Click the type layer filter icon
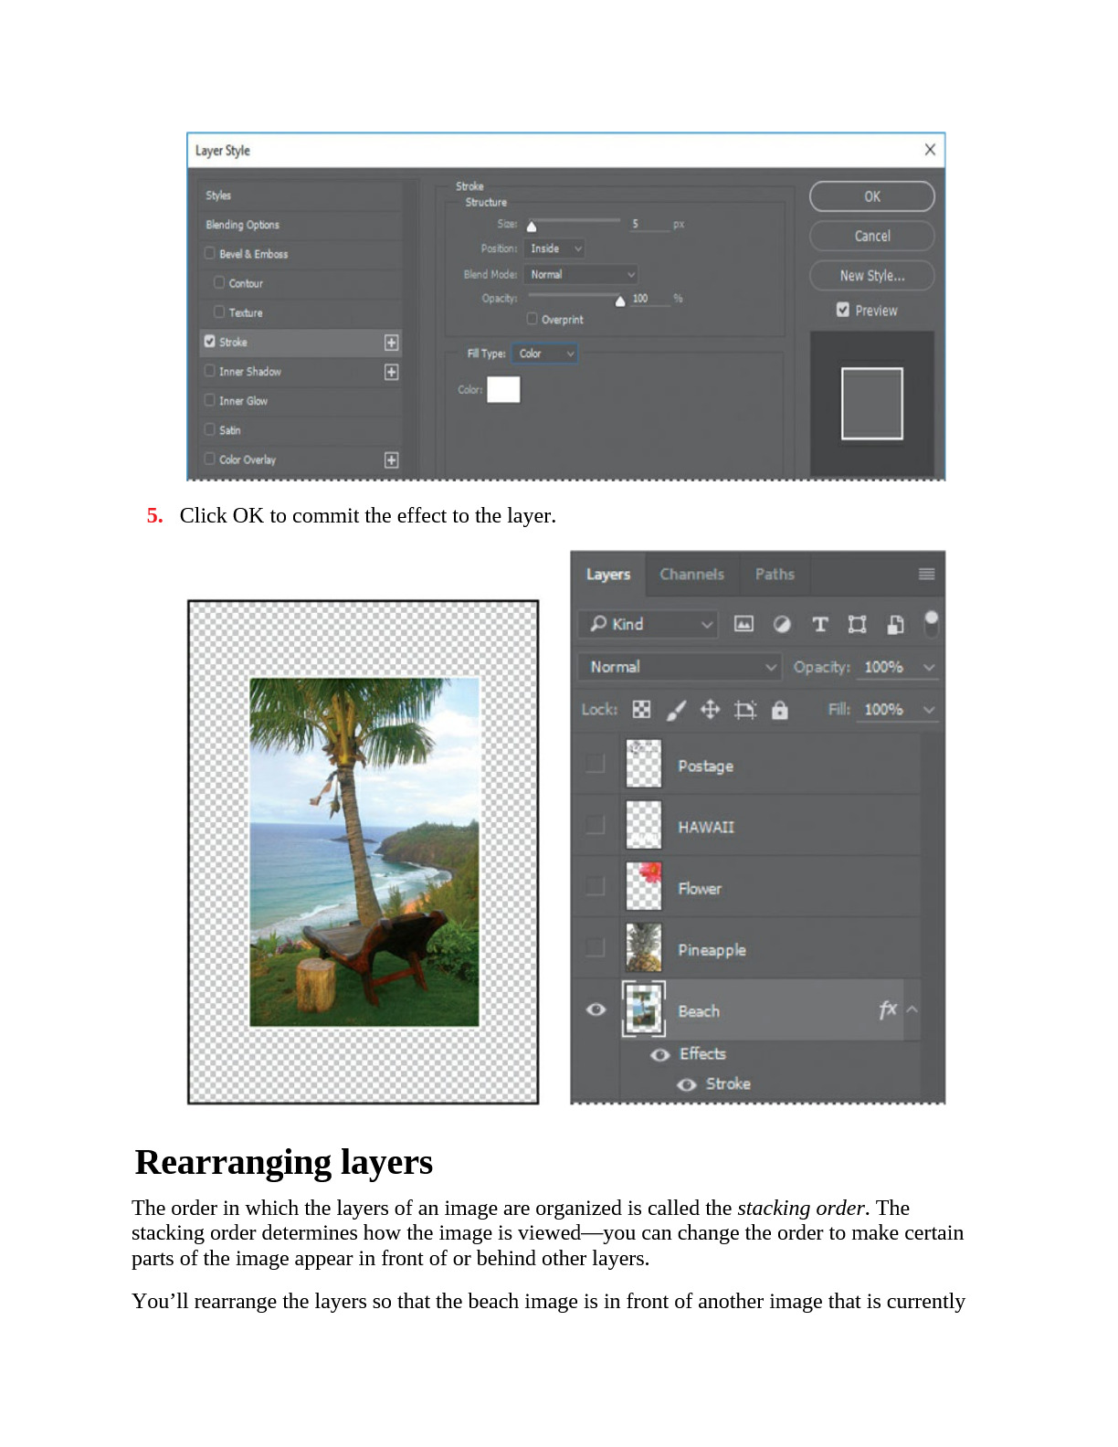The image size is (1118, 1447). [819, 624]
